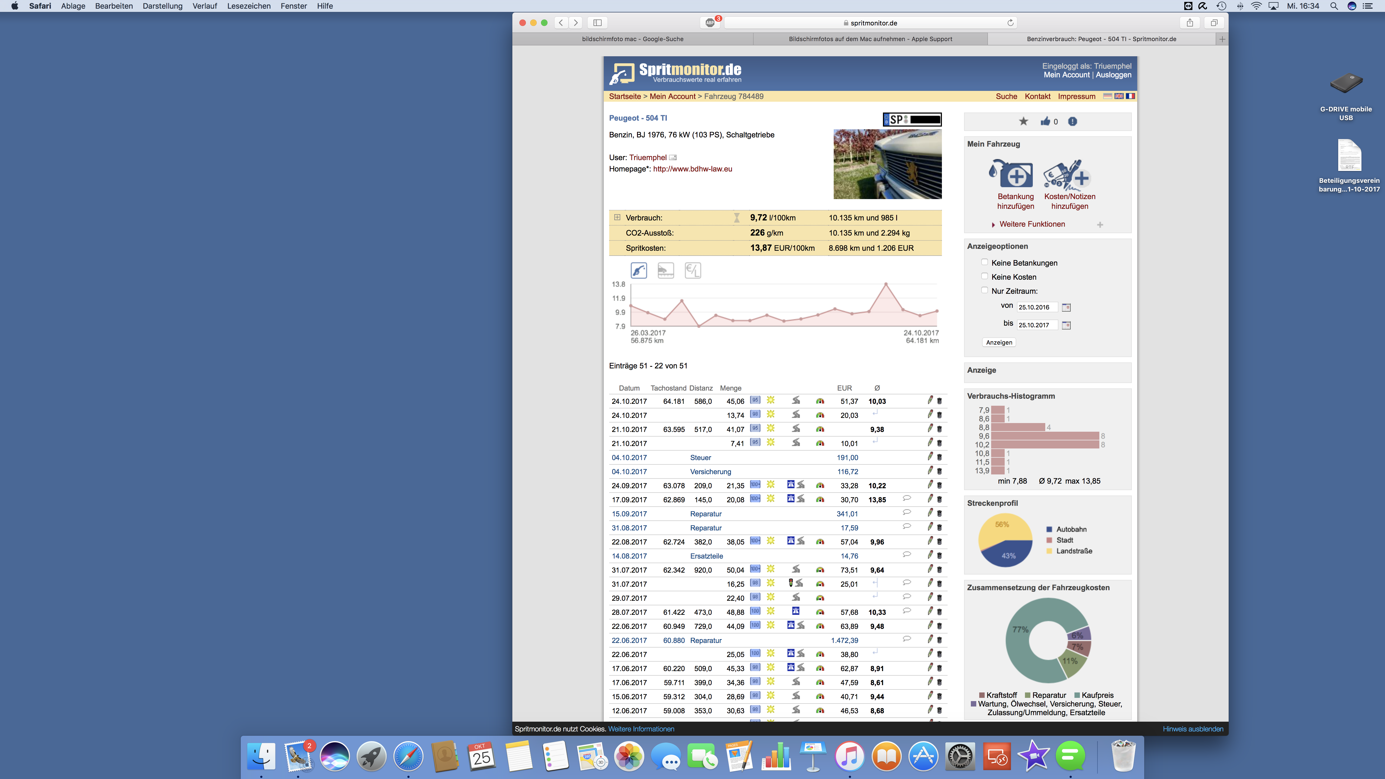Click user name link Triuemphel

coord(648,157)
